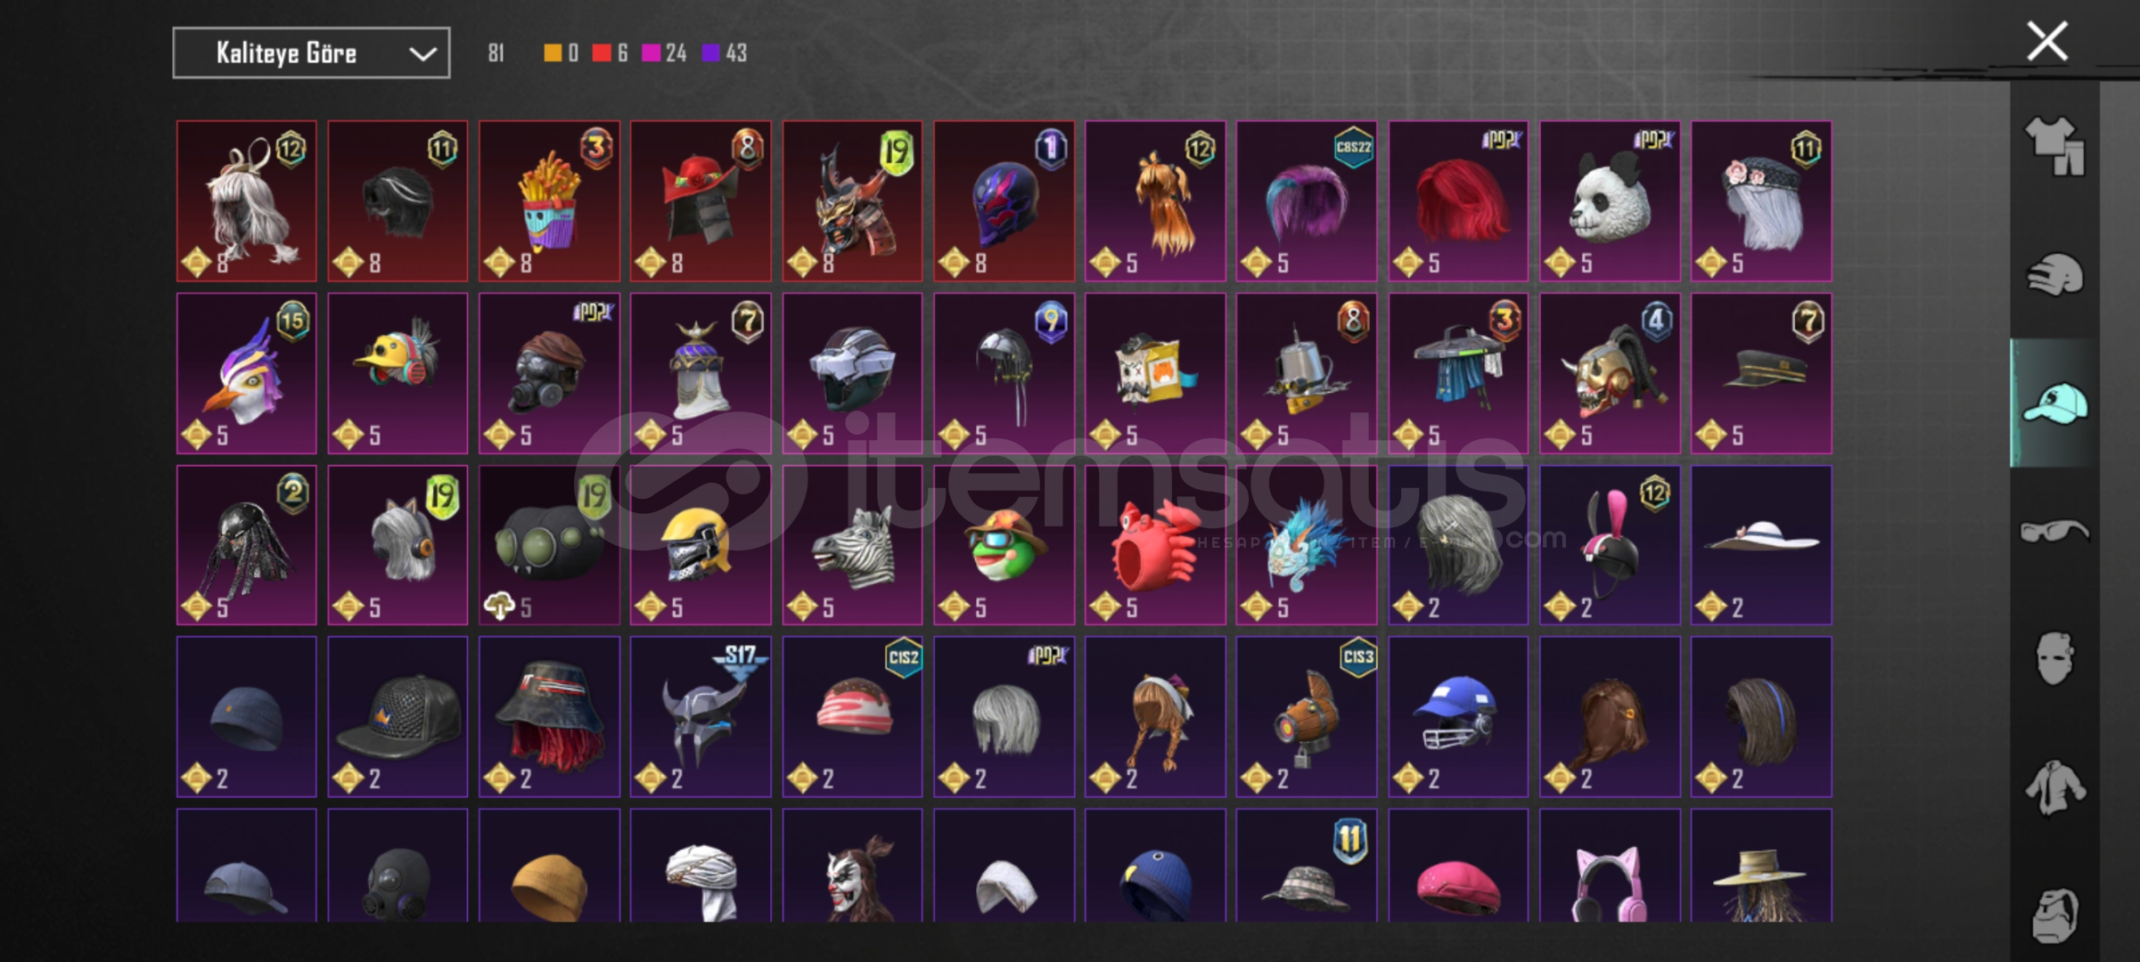Click the pink rarity filter showing 24
This screenshot has width=2140, height=962.
[664, 53]
